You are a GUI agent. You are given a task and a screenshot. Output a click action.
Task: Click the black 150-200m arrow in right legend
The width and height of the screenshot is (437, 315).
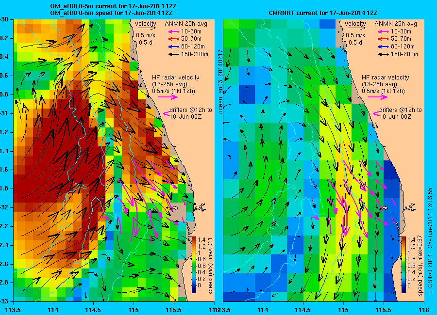[x=384, y=54]
